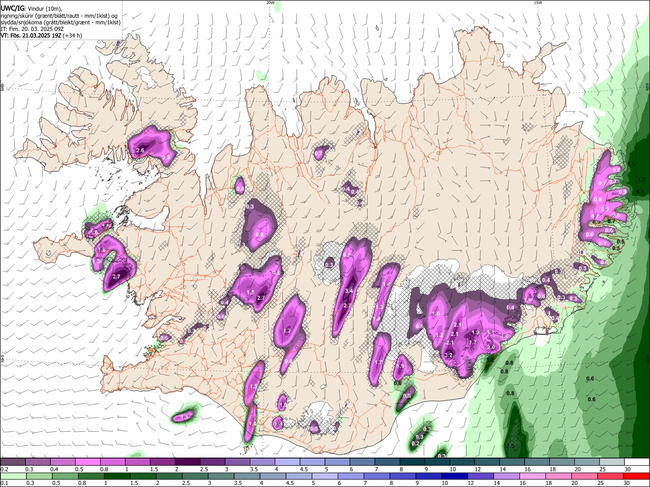Screen dimensions: 650x487
Task: Click the '30' label on the upper snow scale
Action: (x=627, y=469)
